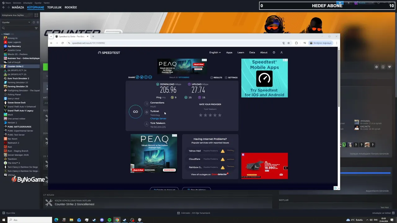
Task: Click the Kimliğinizi doğrulayın profile button
Action: click(x=321, y=43)
